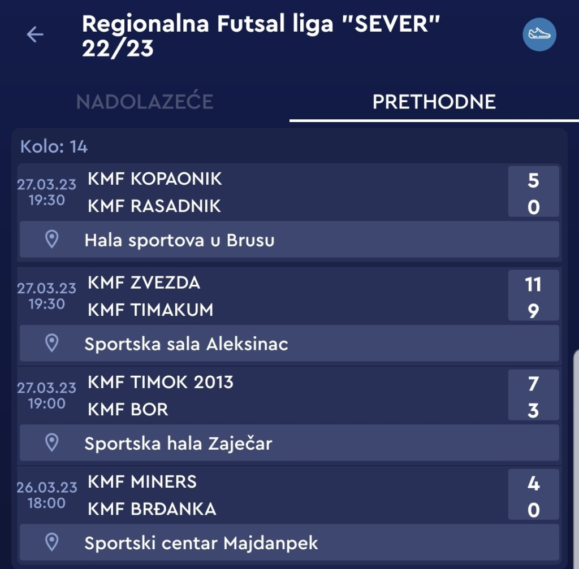Tap location pin for Sportska sala Aleksinac
This screenshot has height=569, width=579.
click(x=52, y=343)
